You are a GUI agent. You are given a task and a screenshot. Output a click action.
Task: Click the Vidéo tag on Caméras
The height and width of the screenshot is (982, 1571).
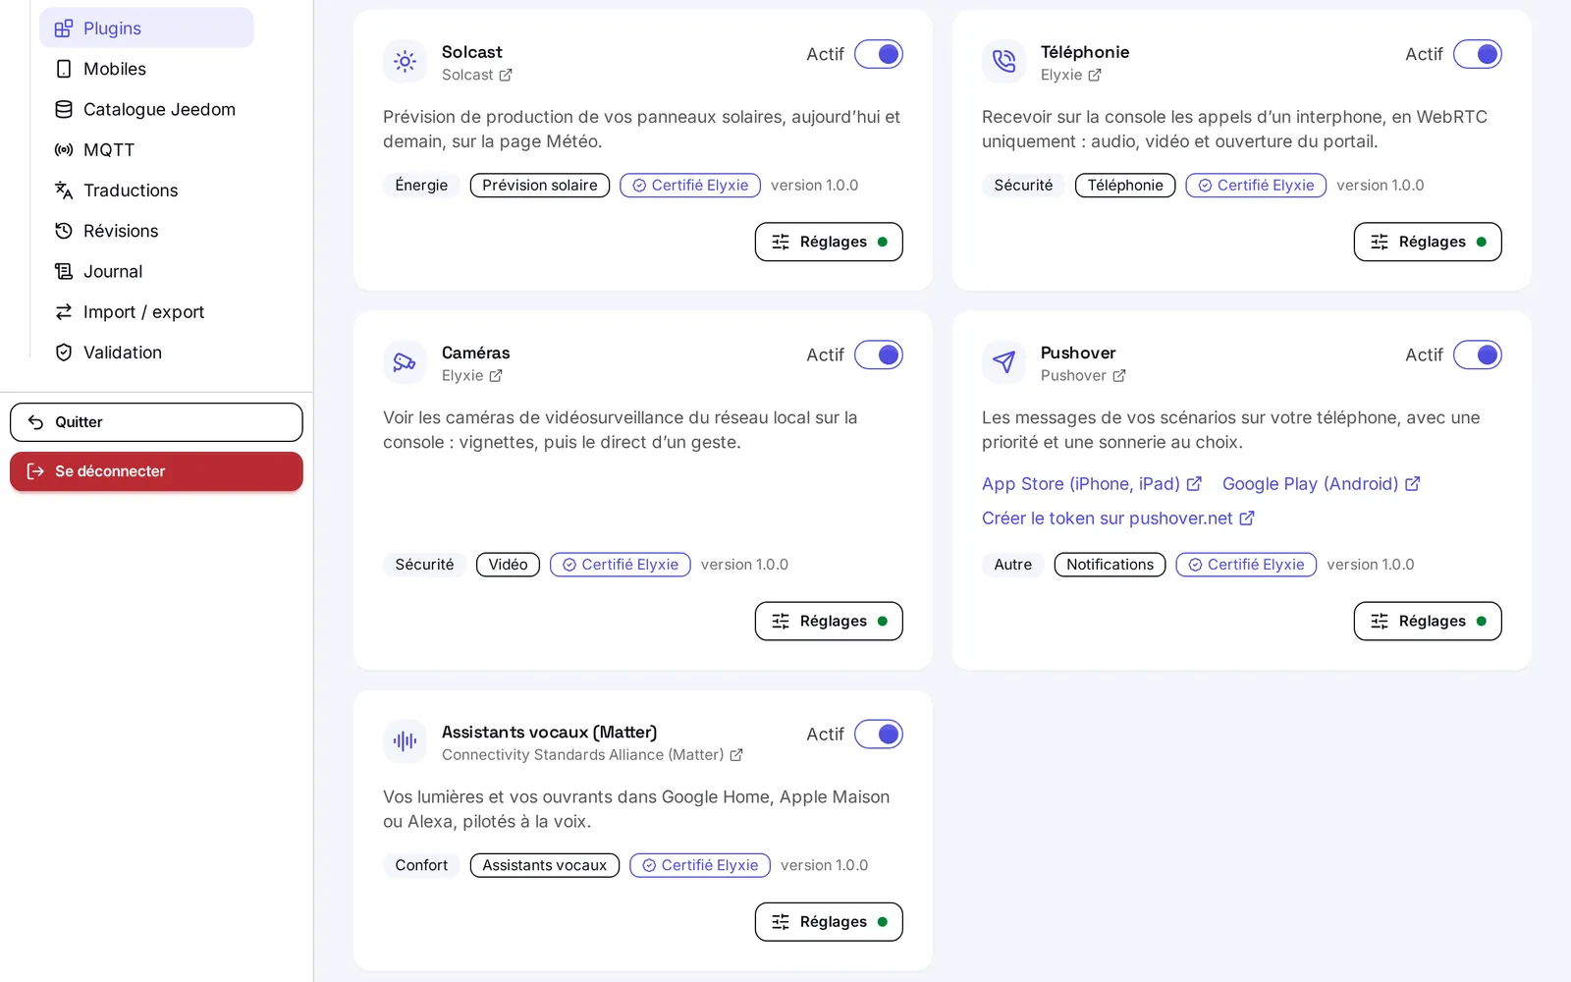pyautogui.click(x=508, y=565)
